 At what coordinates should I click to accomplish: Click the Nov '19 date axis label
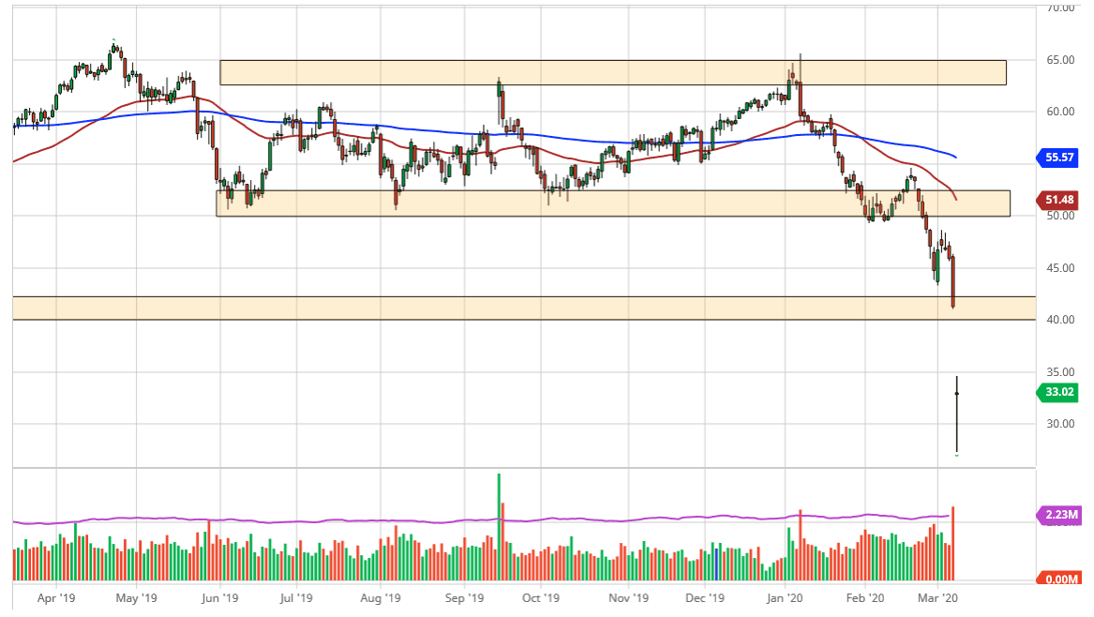629,598
